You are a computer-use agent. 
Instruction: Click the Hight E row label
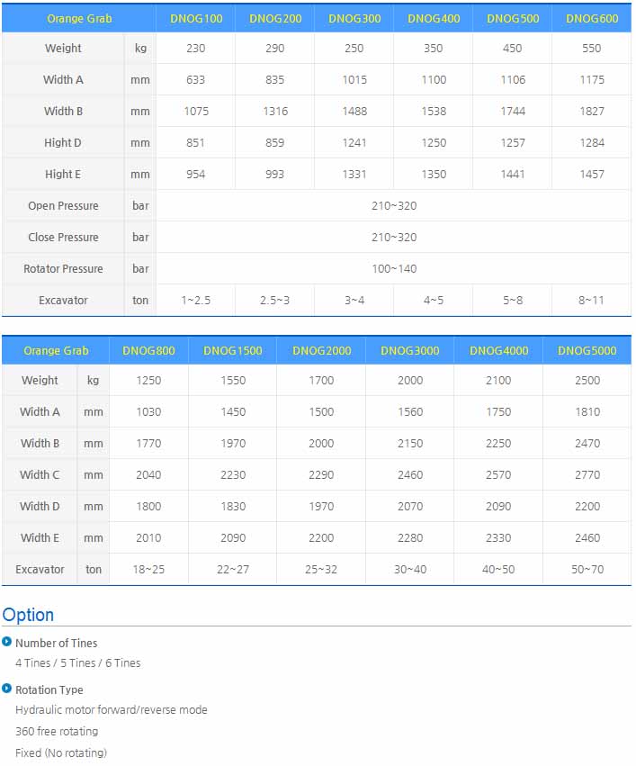pyautogui.click(x=63, y=174)
